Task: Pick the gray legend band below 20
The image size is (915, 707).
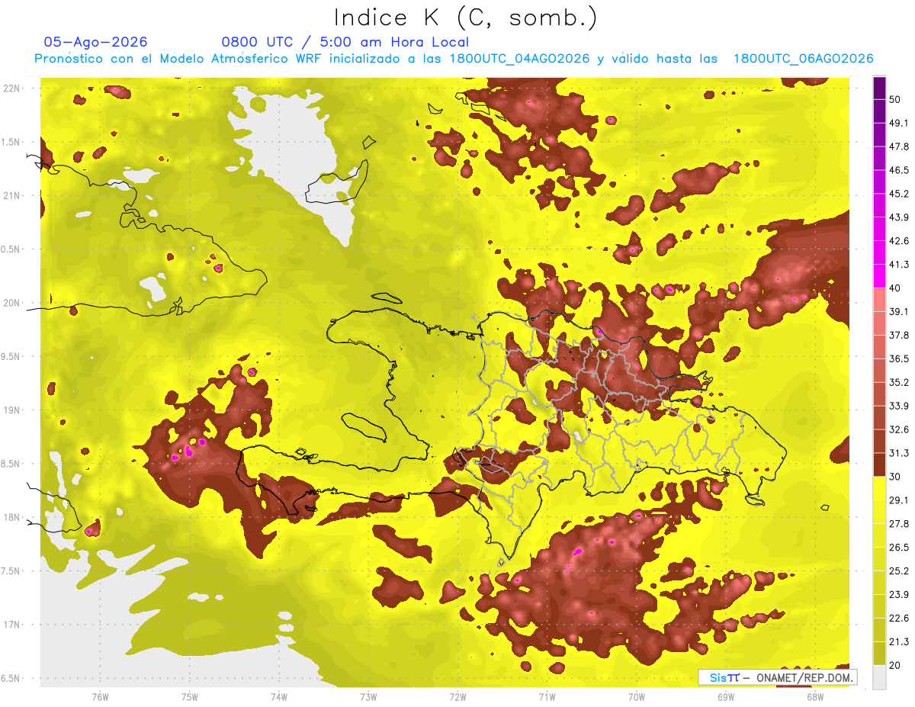Action: tap(880, 677)
